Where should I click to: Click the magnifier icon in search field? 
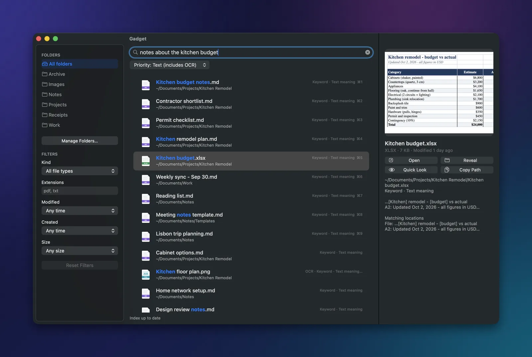[x=135, y=52]
